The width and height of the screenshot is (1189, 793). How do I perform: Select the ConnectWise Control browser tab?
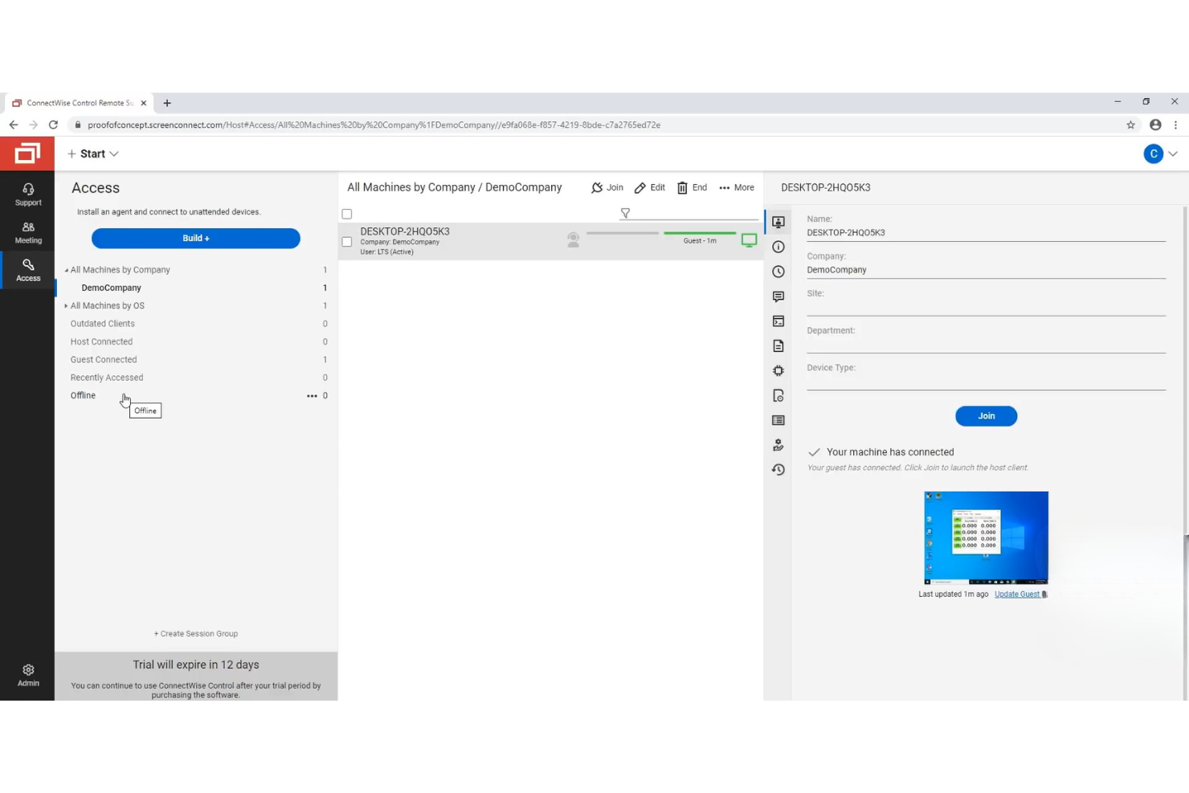pyautogui.click(x=79, y=103)
